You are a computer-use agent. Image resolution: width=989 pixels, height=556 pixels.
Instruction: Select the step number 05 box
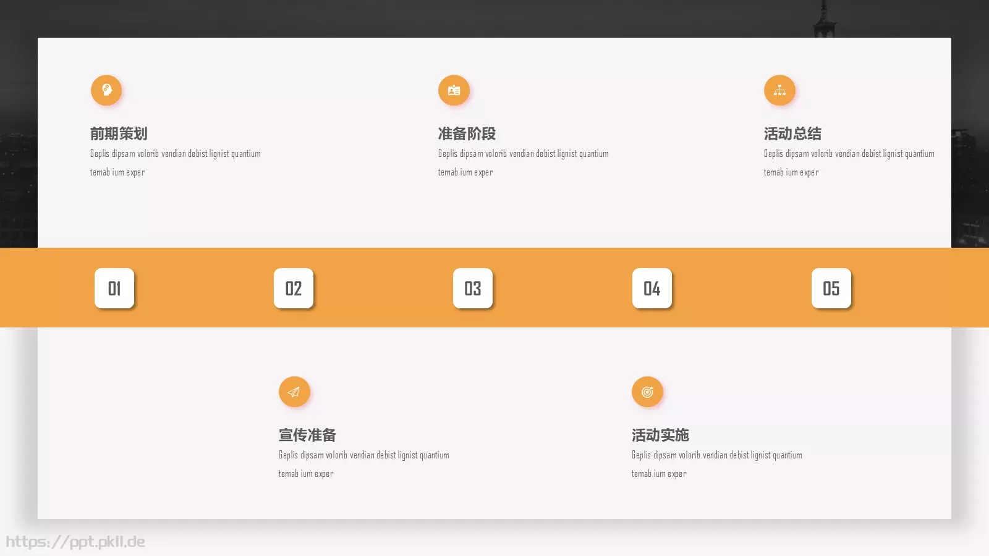point(831,288)
